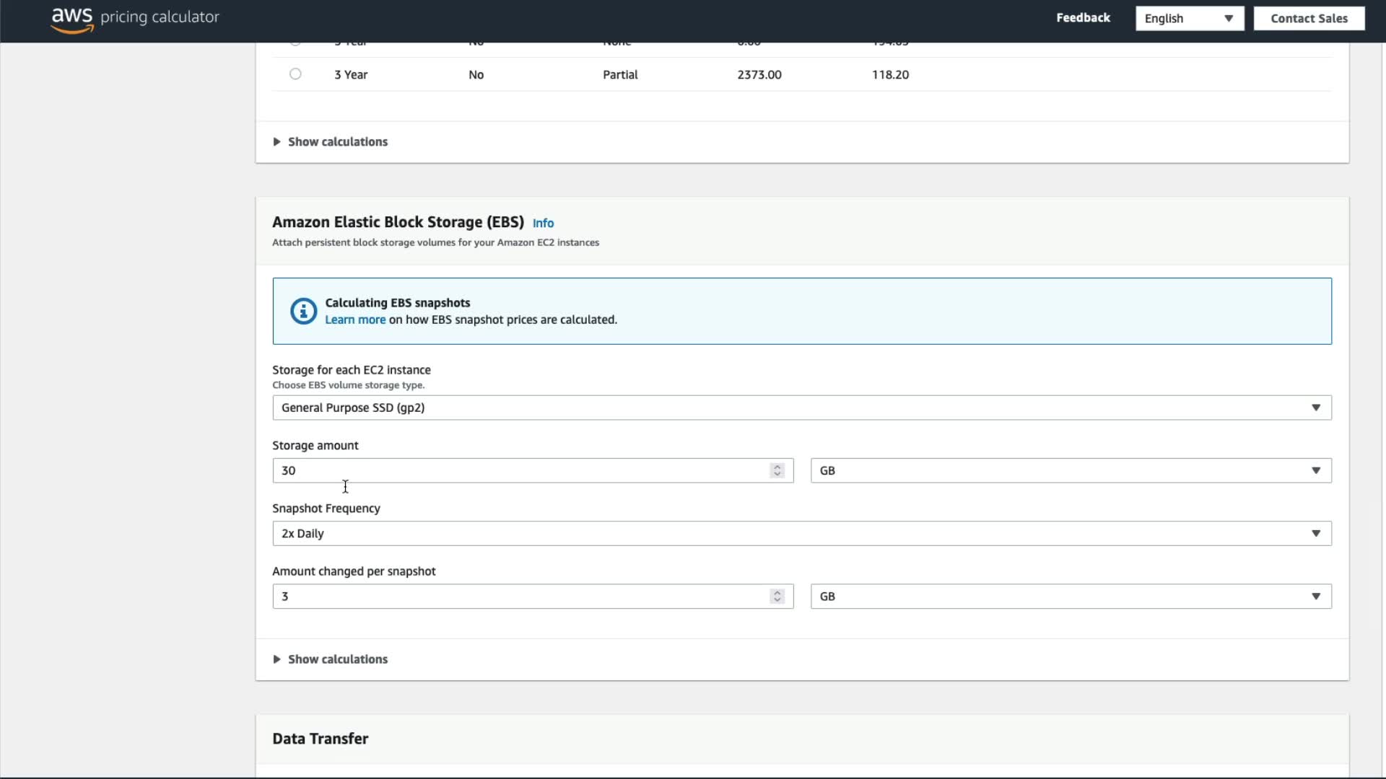
Task: Click the storage amount GB unit arrow
Action: click(1315, 471)
